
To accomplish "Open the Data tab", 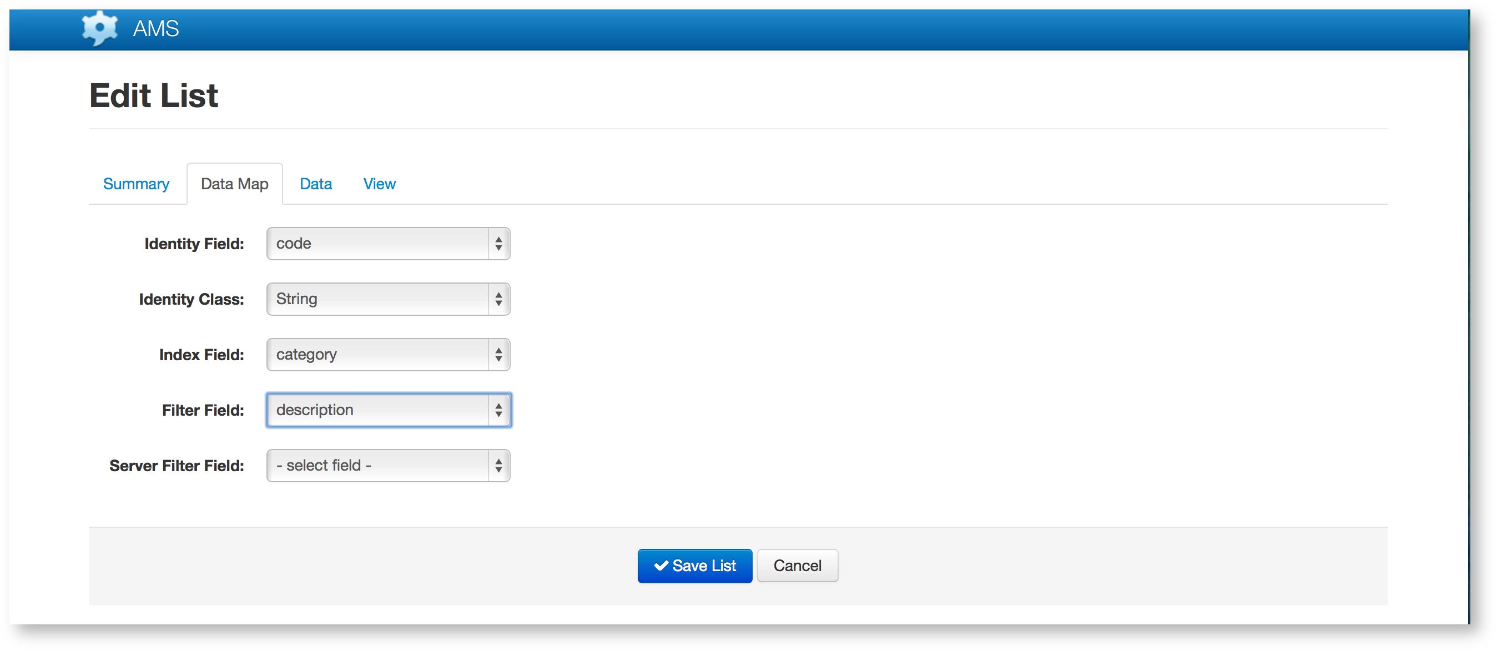I will point(316,184).
